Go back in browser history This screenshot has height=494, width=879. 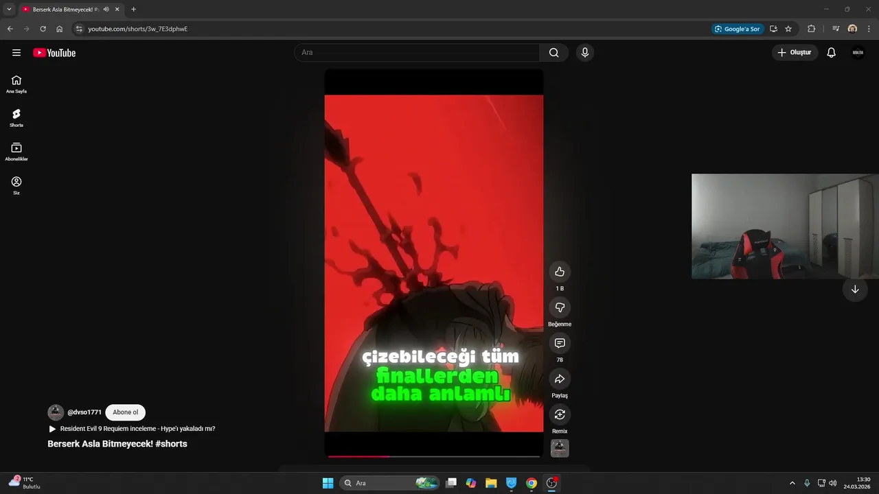tap(10, 29)
